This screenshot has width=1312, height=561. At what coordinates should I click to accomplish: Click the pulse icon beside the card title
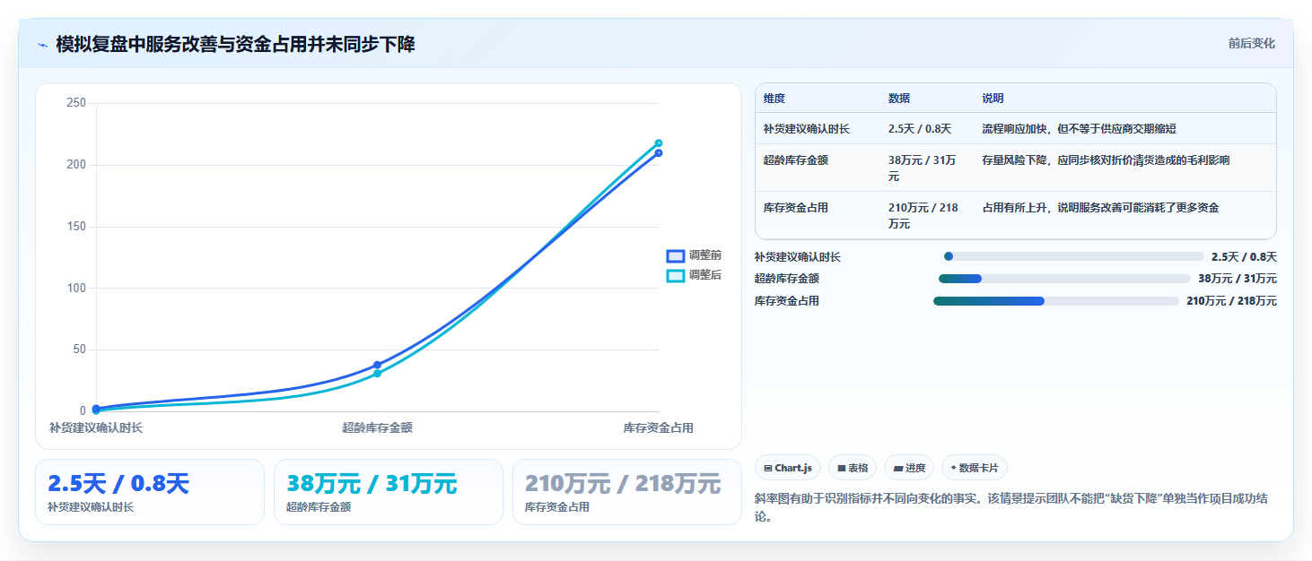pyautogui.click(x=42, y=45)
